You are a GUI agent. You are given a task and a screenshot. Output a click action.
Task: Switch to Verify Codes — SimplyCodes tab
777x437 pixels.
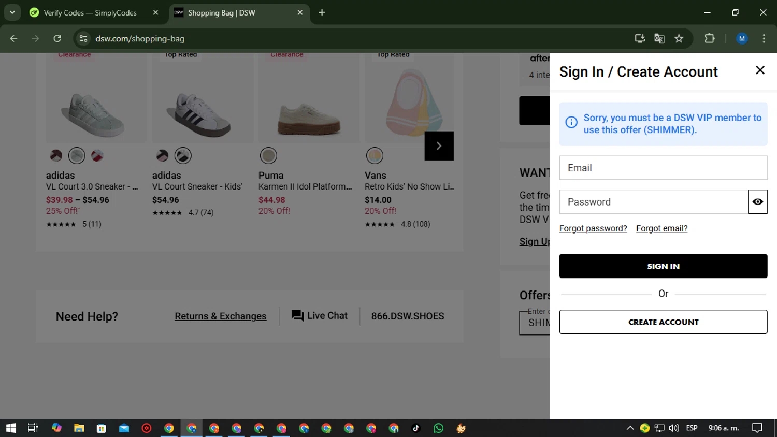90,12
